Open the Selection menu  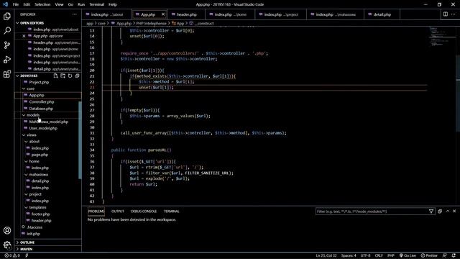(42, 4)
